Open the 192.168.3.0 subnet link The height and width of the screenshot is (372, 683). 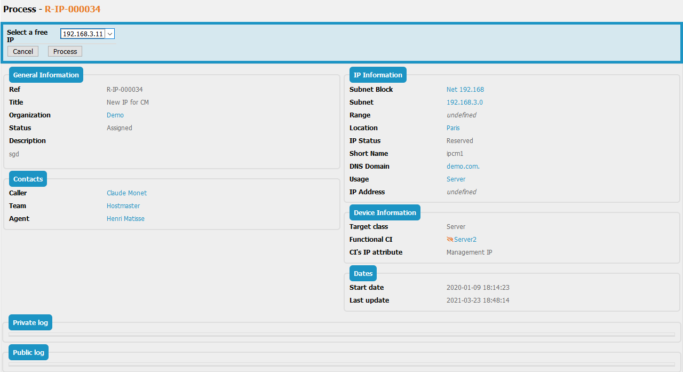point(464,102)
